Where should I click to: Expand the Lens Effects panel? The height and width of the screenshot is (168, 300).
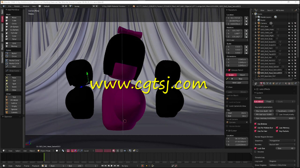[255, 89]
